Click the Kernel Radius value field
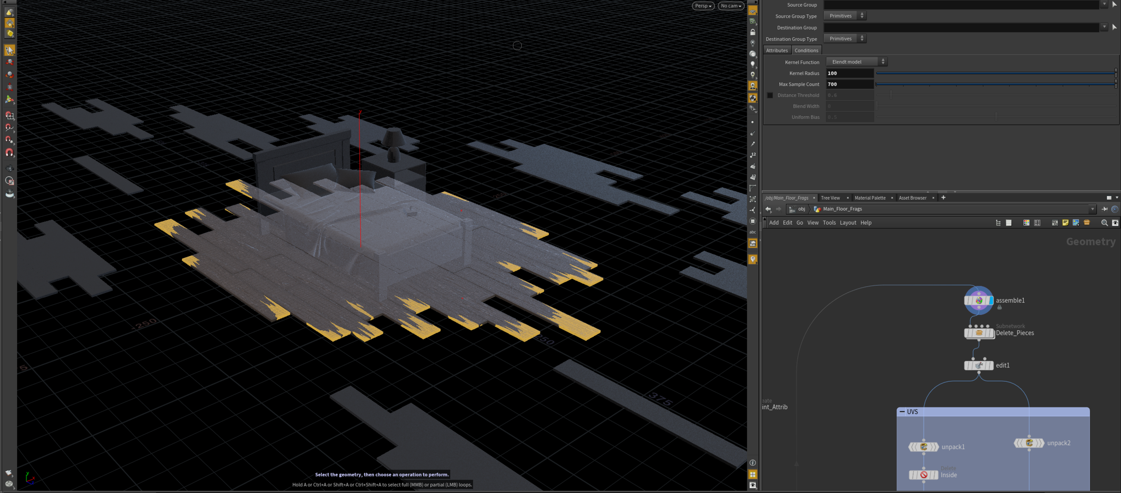 [850, 73]
